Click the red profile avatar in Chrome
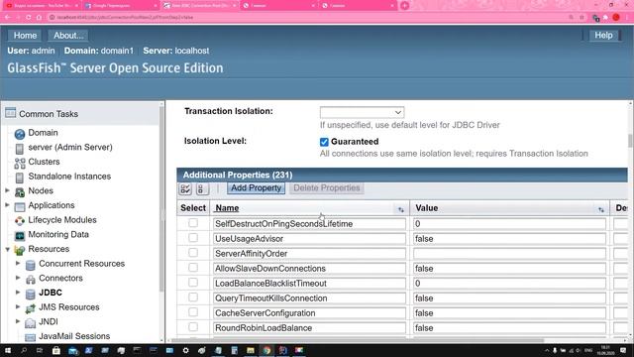Screen dimensions: 634x357 point(616,18)
